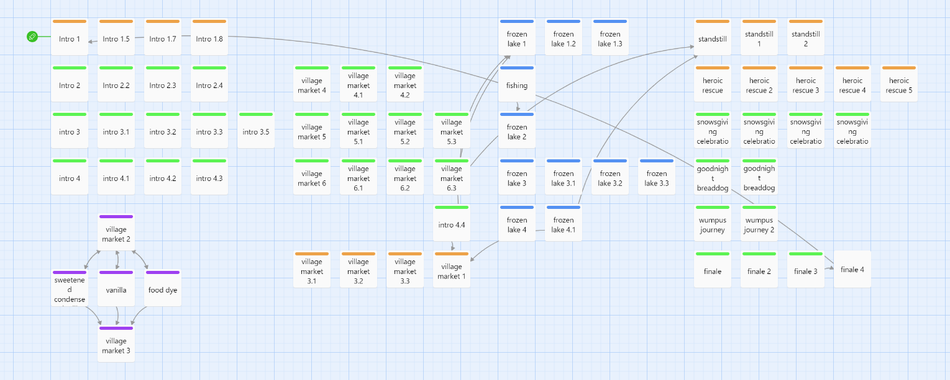Viewport: 950px width, 380px height.
Task: Select the "food dye" passage card
Action: (x=163, y=288)
